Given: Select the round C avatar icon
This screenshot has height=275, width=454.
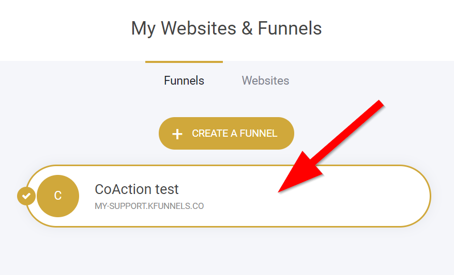Looking at the screenshot, I should tap(58, 196).
